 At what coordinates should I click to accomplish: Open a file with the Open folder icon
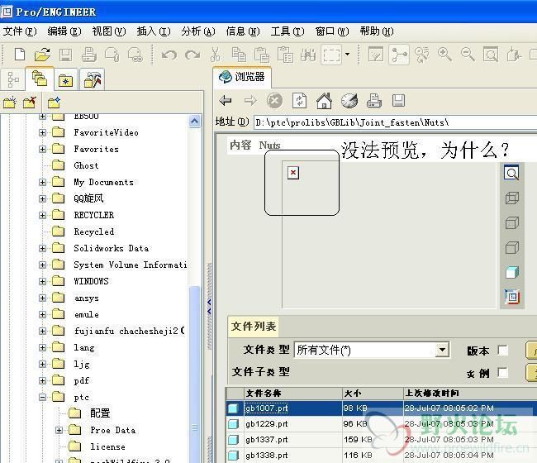(x=42, y=55)
